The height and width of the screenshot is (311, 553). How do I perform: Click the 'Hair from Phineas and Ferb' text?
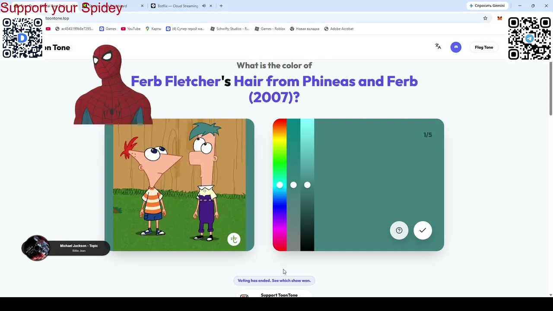326,81
